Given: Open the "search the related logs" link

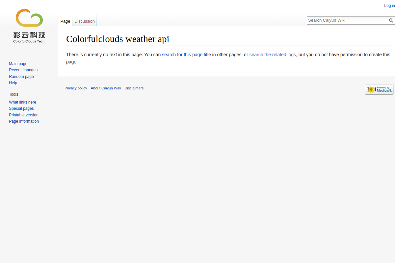Looking at the screenshot, I should click(273, 55).
